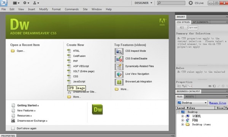Open the Help menu

109,9
